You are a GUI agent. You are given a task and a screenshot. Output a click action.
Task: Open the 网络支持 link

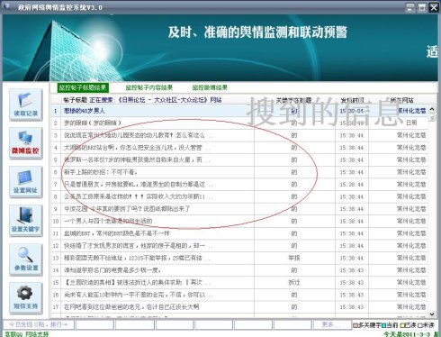coord(37,334)
